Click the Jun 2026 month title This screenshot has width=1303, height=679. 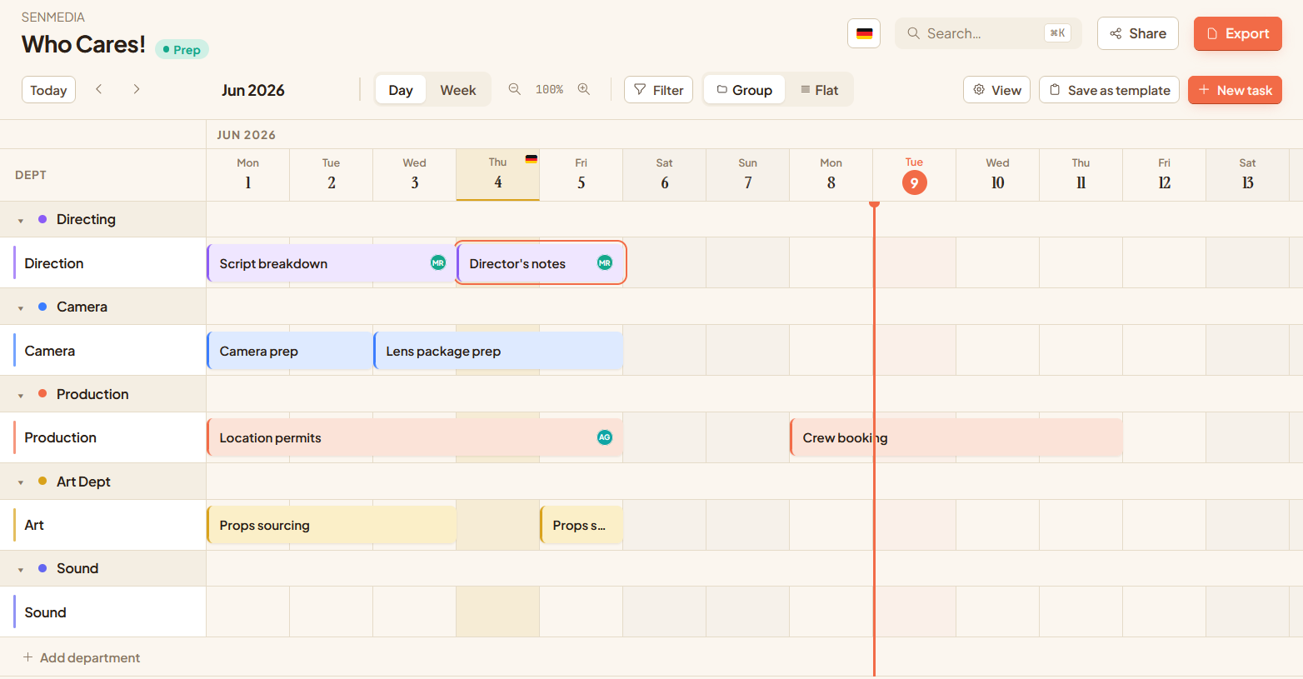click(253, 90)
